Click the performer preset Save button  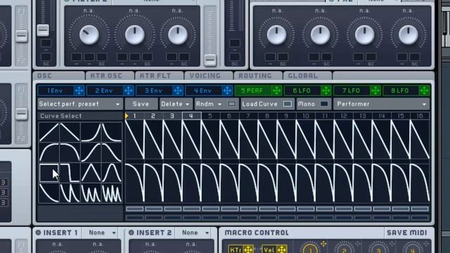click(x=141, y=104)
